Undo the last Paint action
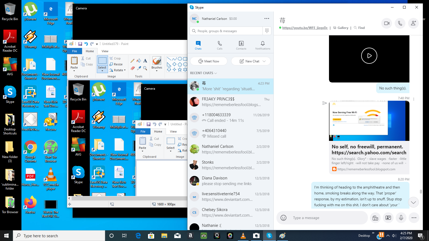This screenshot has width=429, height=241. click(x=86, y=44)
